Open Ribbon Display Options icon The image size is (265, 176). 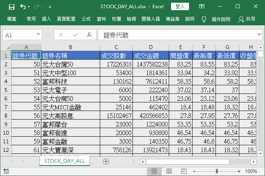201,7
